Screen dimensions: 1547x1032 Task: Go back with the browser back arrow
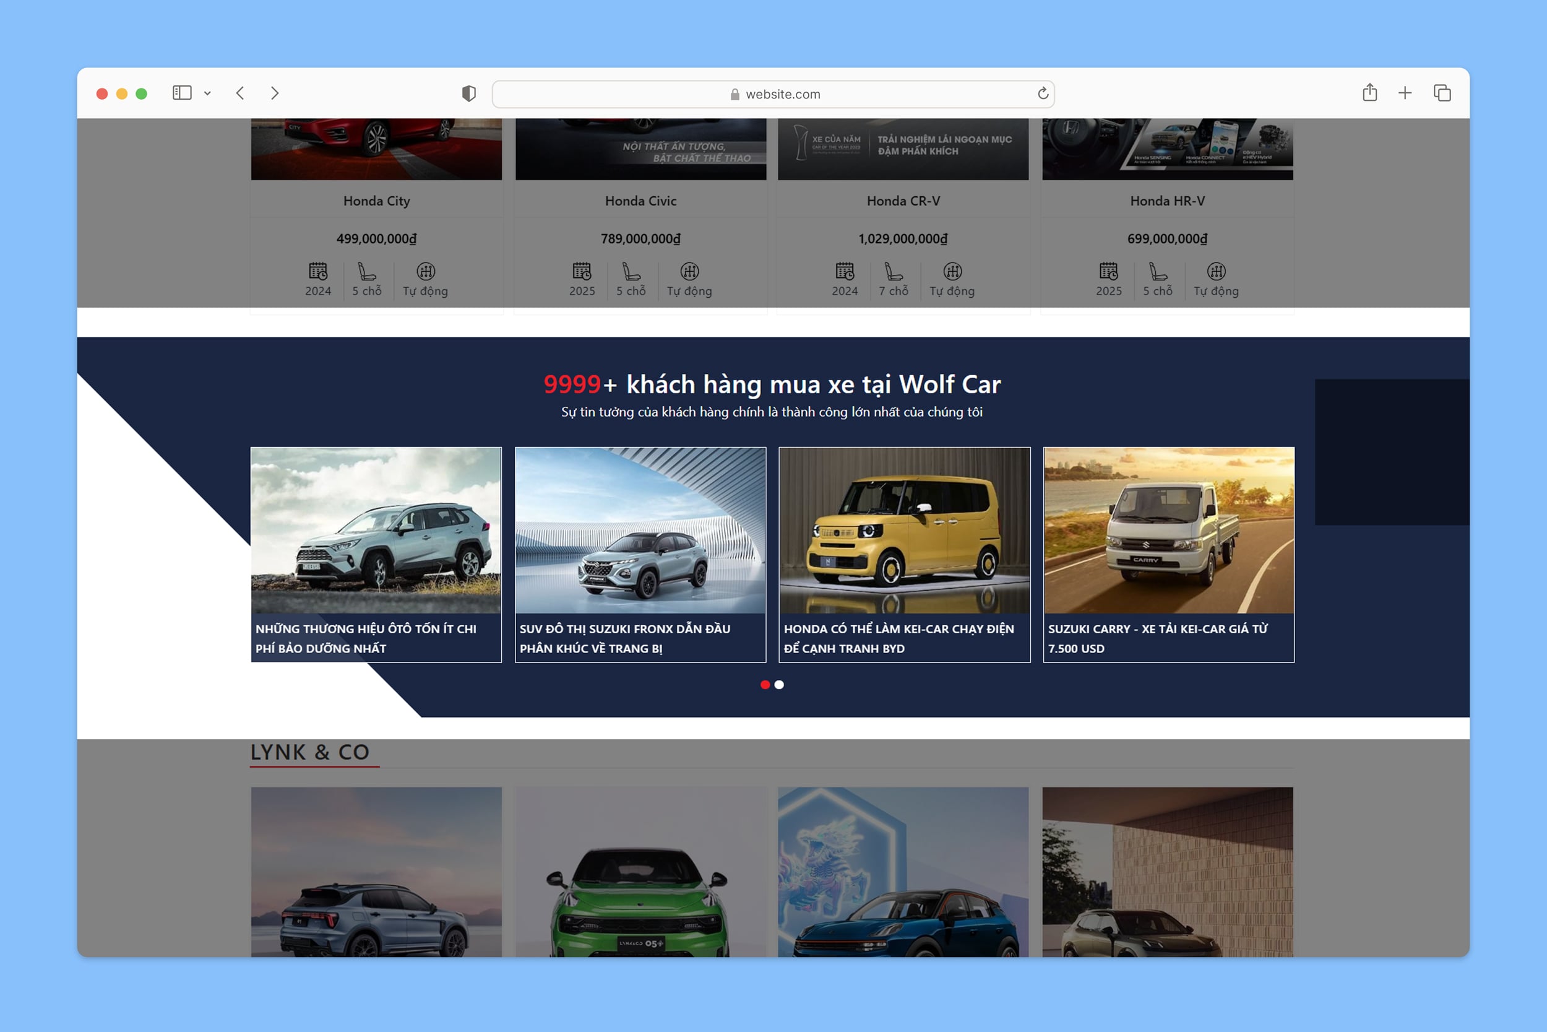coord(240,93)
